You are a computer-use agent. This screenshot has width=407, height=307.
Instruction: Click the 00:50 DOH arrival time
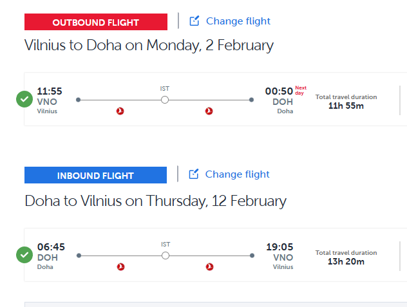pos(279,91)
